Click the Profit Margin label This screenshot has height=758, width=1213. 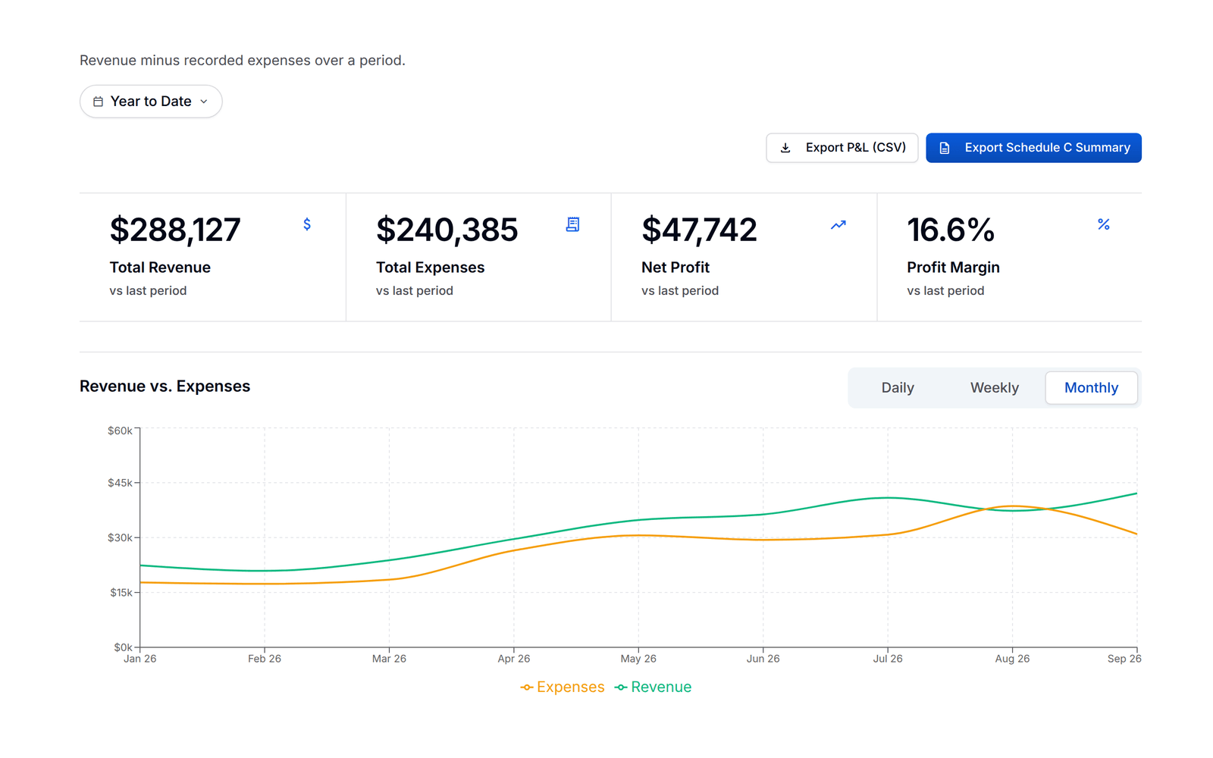[954, 268]
